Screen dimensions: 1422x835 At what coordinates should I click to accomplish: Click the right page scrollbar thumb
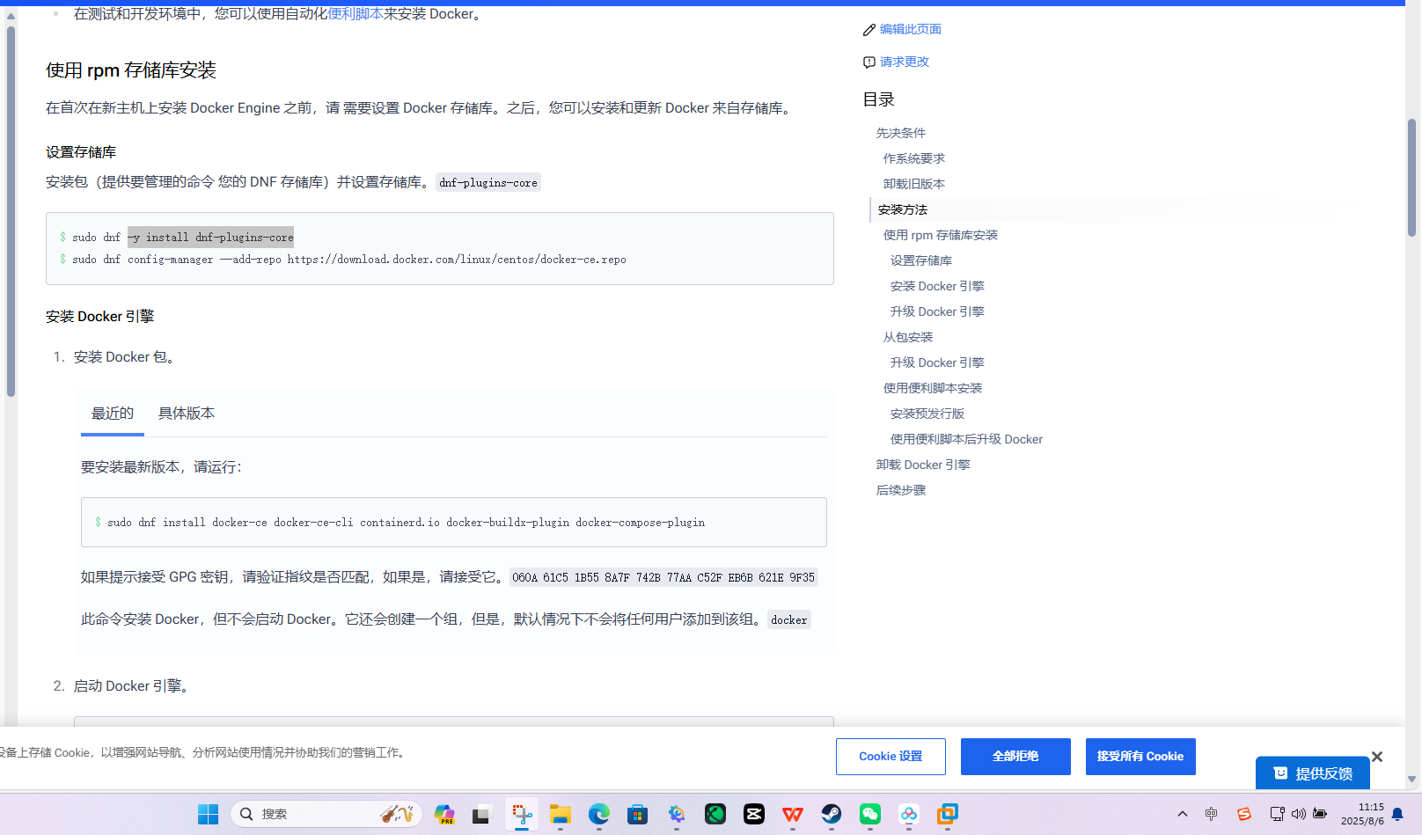(1411, 178)
